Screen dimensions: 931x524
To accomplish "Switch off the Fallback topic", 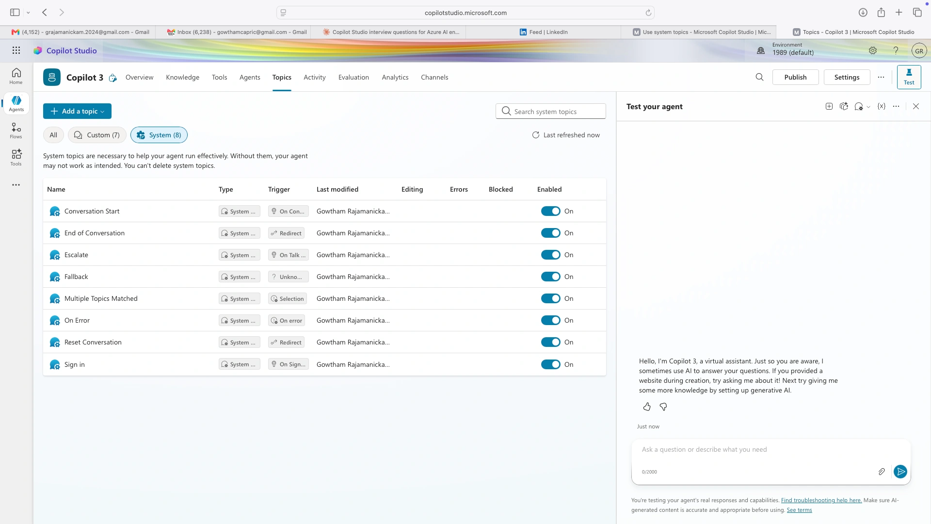I will 551,277.
